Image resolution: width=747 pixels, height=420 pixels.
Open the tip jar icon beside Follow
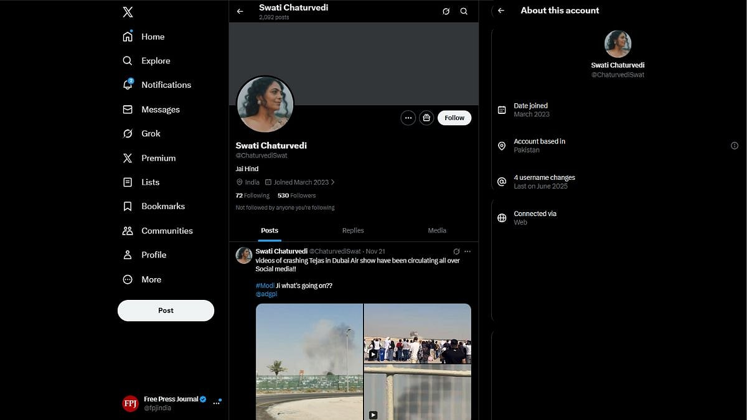coord(426,118)
